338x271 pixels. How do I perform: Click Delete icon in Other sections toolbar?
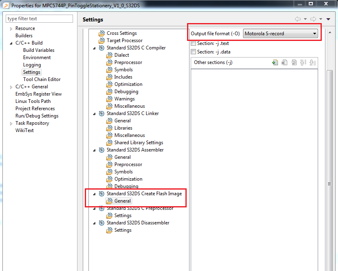tap(284, 63)
